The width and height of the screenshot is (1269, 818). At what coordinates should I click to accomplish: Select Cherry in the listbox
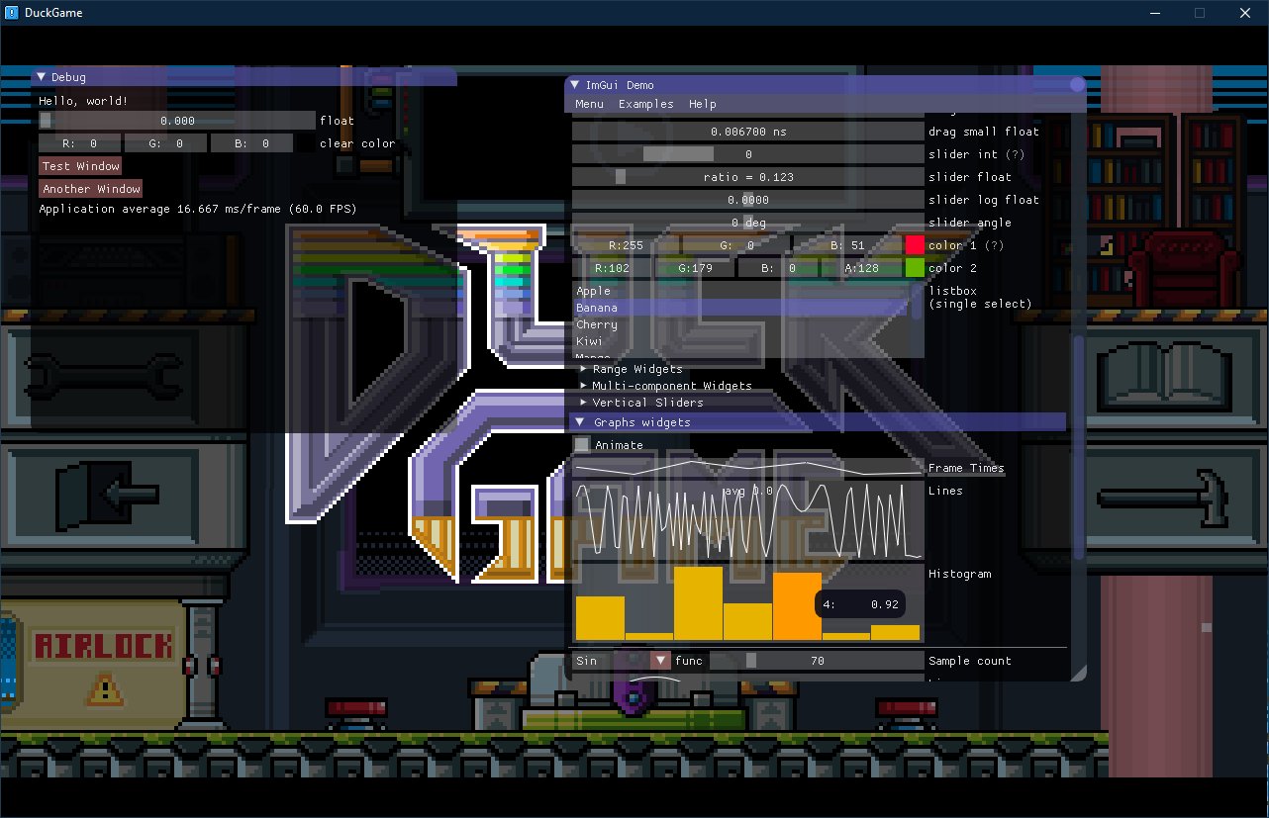point(742,324)
